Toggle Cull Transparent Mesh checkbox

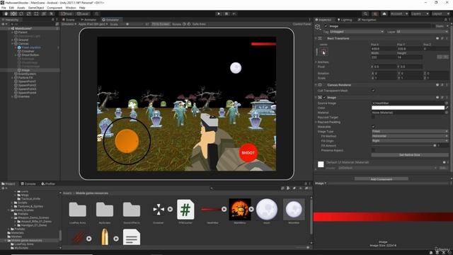point(373,91)
